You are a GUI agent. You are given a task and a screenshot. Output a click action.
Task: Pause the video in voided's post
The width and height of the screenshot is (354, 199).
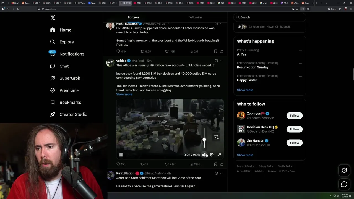click(x=121, y=155)
